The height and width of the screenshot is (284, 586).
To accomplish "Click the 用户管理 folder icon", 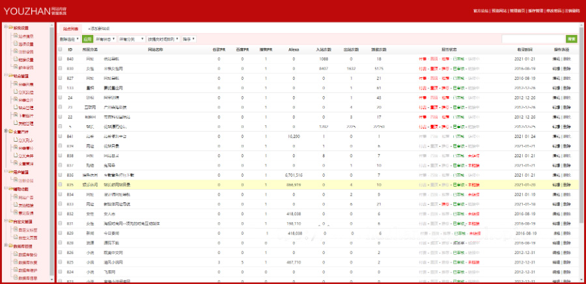I will (10, 172).
